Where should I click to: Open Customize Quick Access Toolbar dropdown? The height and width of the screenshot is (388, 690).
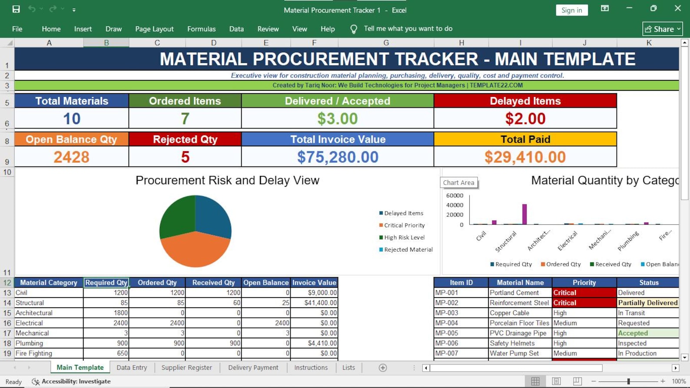tap(74, 10)
